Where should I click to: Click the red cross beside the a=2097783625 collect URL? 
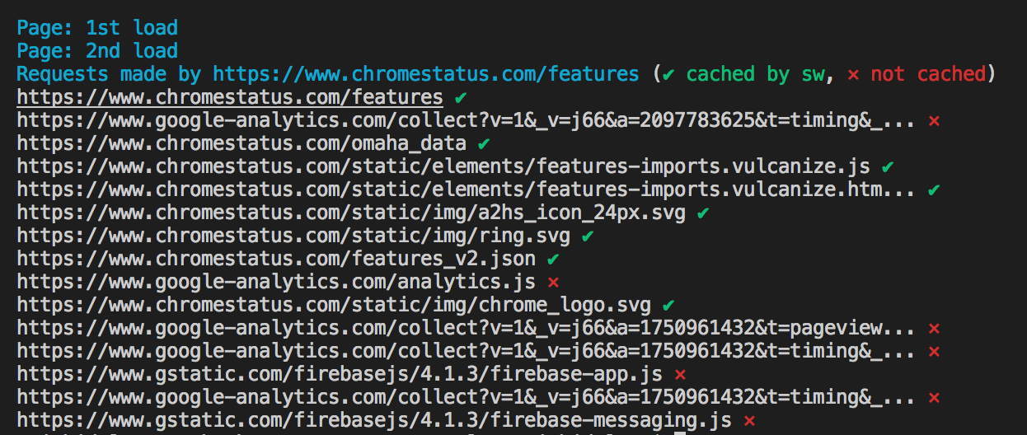934,120
